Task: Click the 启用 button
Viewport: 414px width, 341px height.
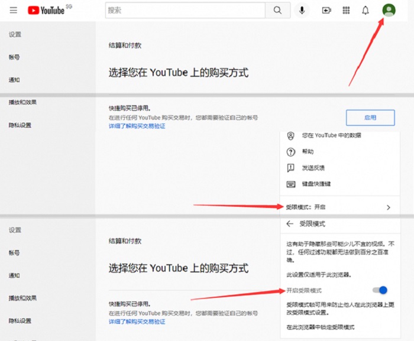Action: 370,118
